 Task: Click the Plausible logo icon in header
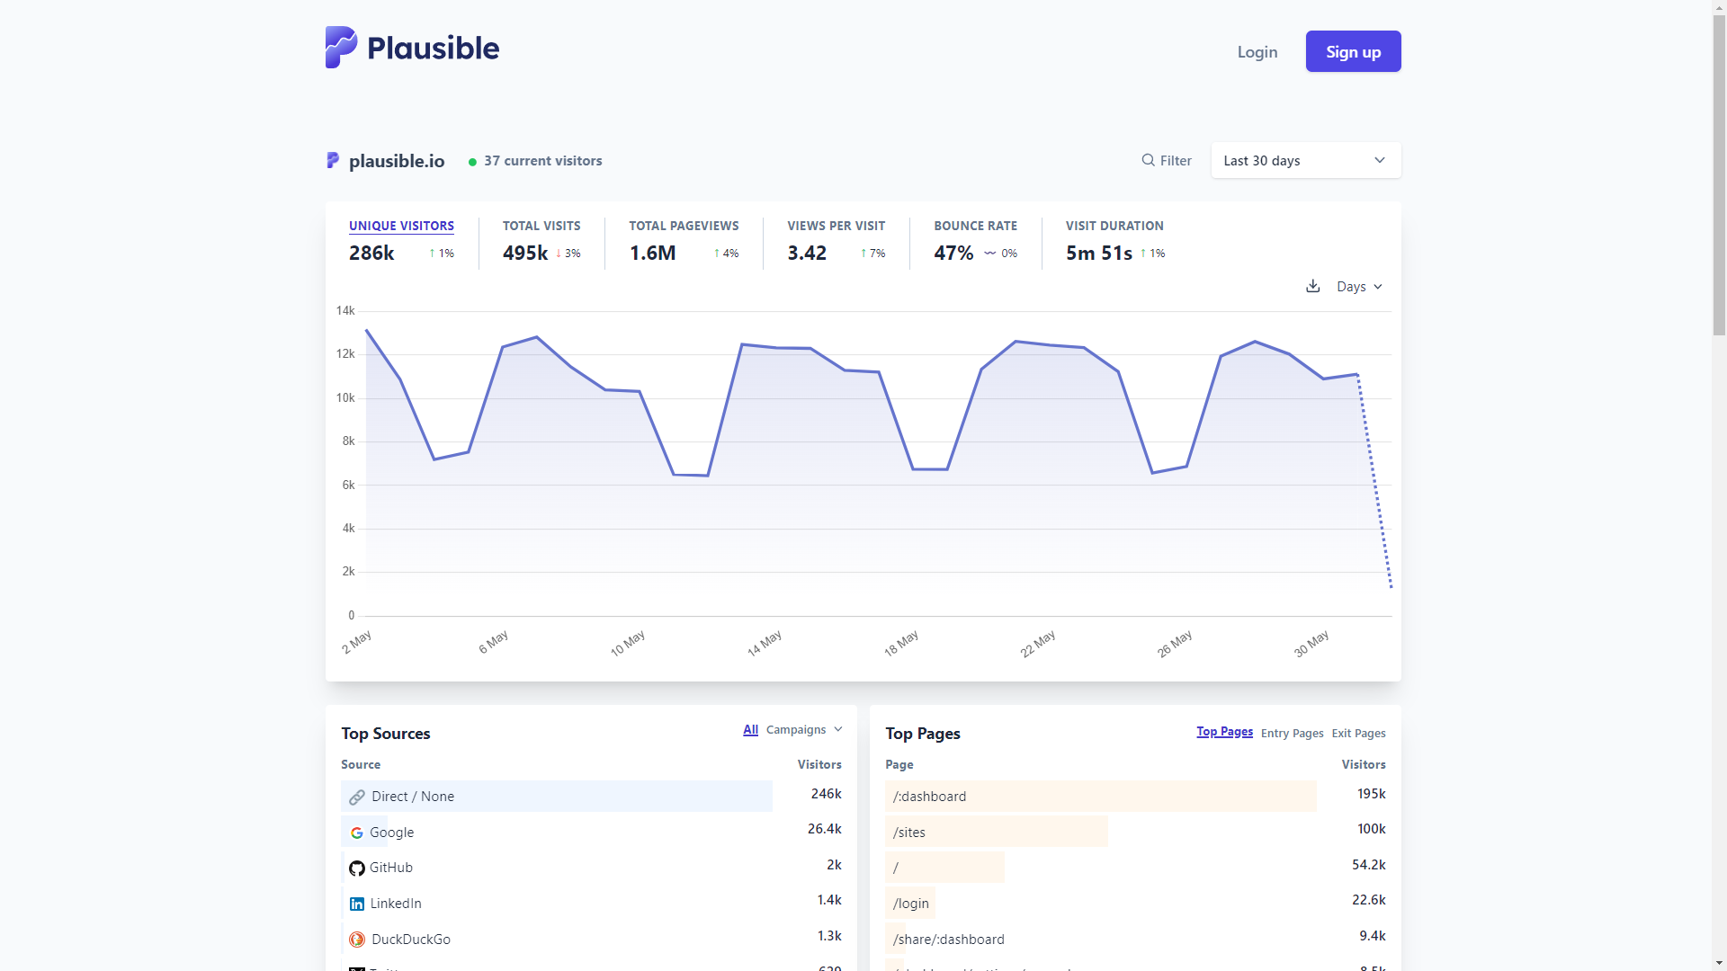click(x=341, y=48)
